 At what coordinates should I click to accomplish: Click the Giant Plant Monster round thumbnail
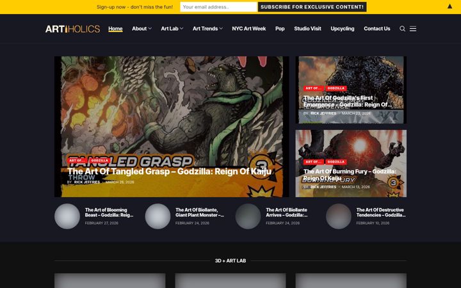pos(158,216)
